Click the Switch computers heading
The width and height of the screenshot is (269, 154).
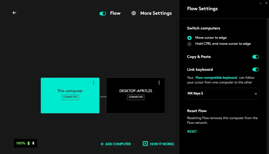pyautogui.click(x=204, y=28)
